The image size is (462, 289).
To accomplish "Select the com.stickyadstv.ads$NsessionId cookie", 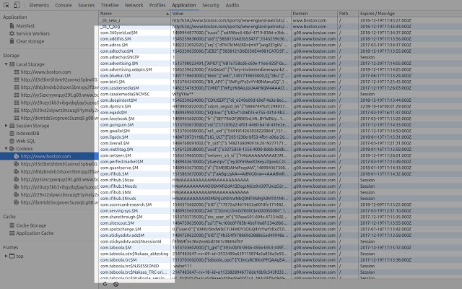I will [131, 241].
